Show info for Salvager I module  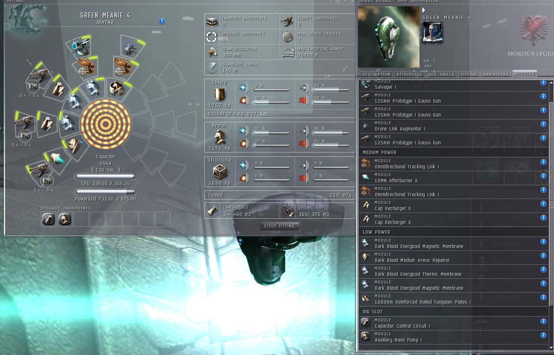point(543,83)
